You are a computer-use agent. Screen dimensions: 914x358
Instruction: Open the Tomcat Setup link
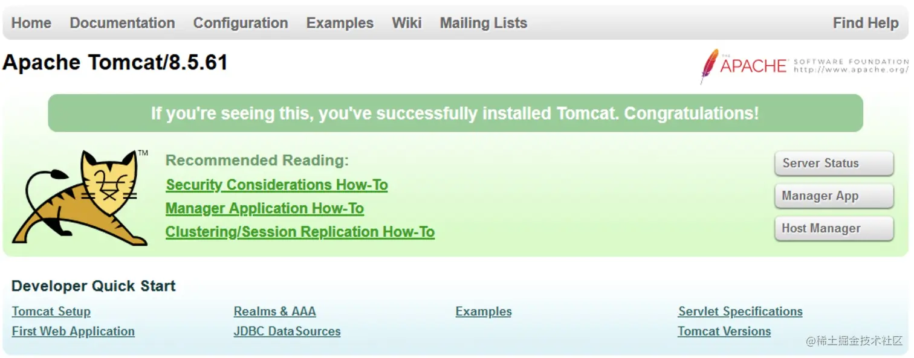coord(51,312)
